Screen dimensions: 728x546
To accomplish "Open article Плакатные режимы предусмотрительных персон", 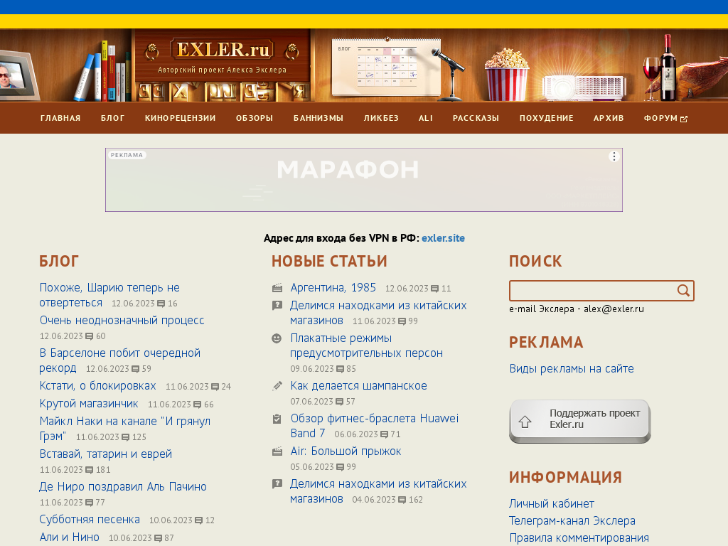I will (x=366, y=346).
